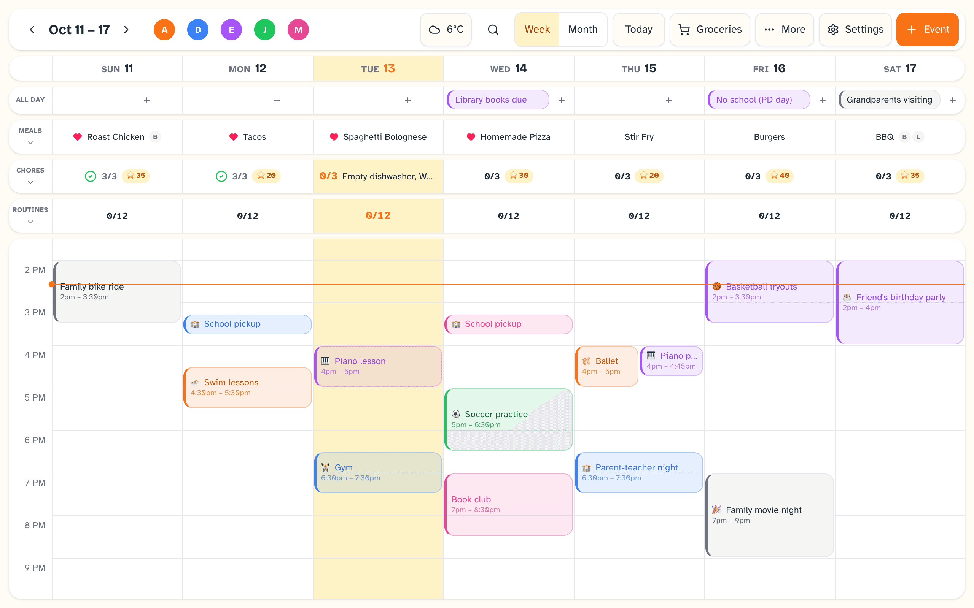Image resolution: width=974 pixels, height=608 pixels.
Task: Open the More menu
Action: [785, 29]
